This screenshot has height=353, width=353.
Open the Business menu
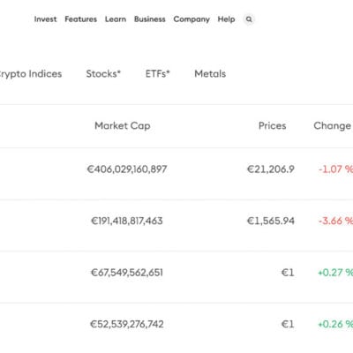click(x=150, y=19)
